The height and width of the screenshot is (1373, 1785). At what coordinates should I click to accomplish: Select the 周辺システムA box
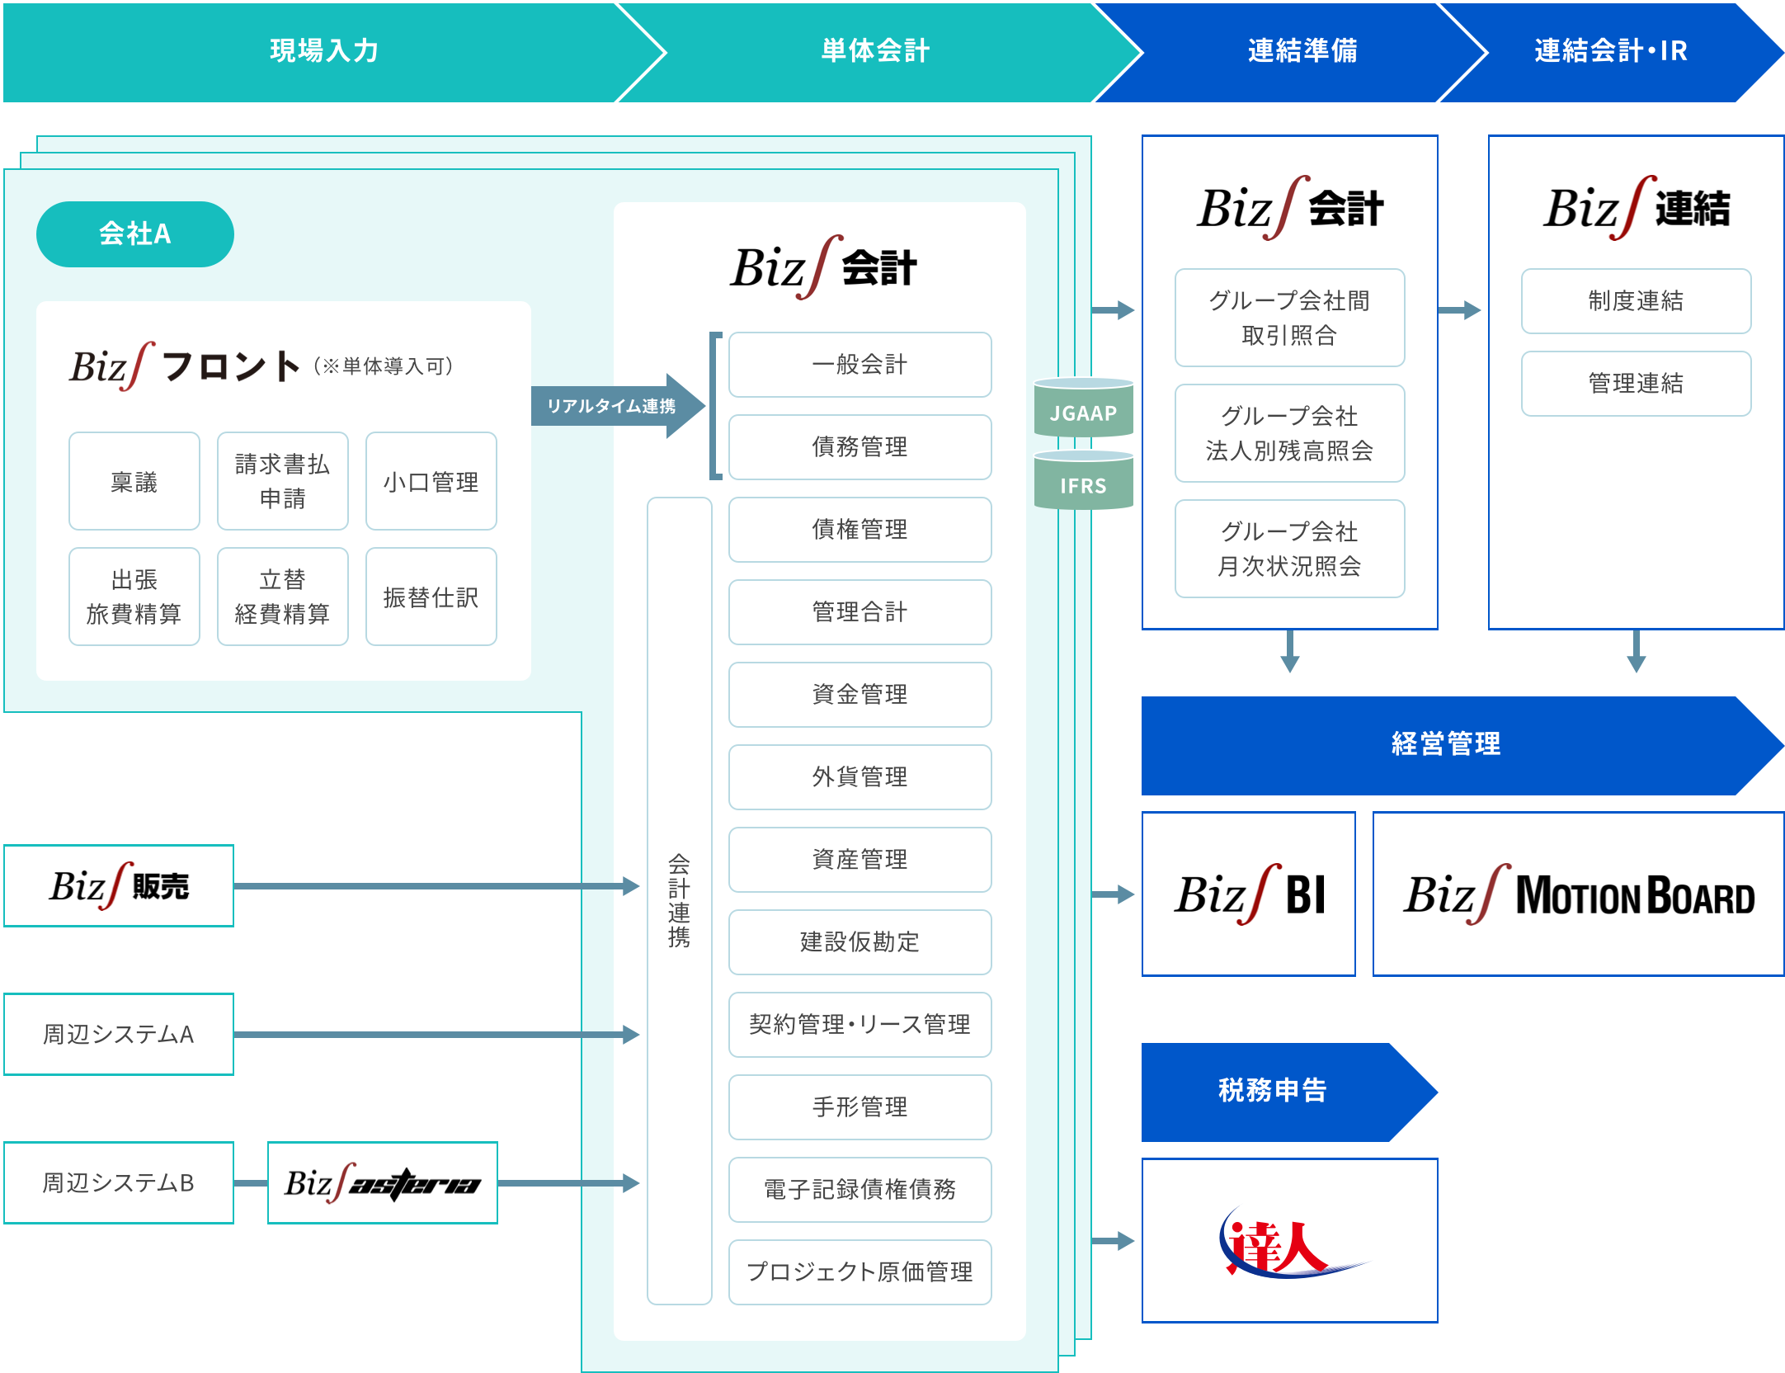click(x=119, y=1035)
